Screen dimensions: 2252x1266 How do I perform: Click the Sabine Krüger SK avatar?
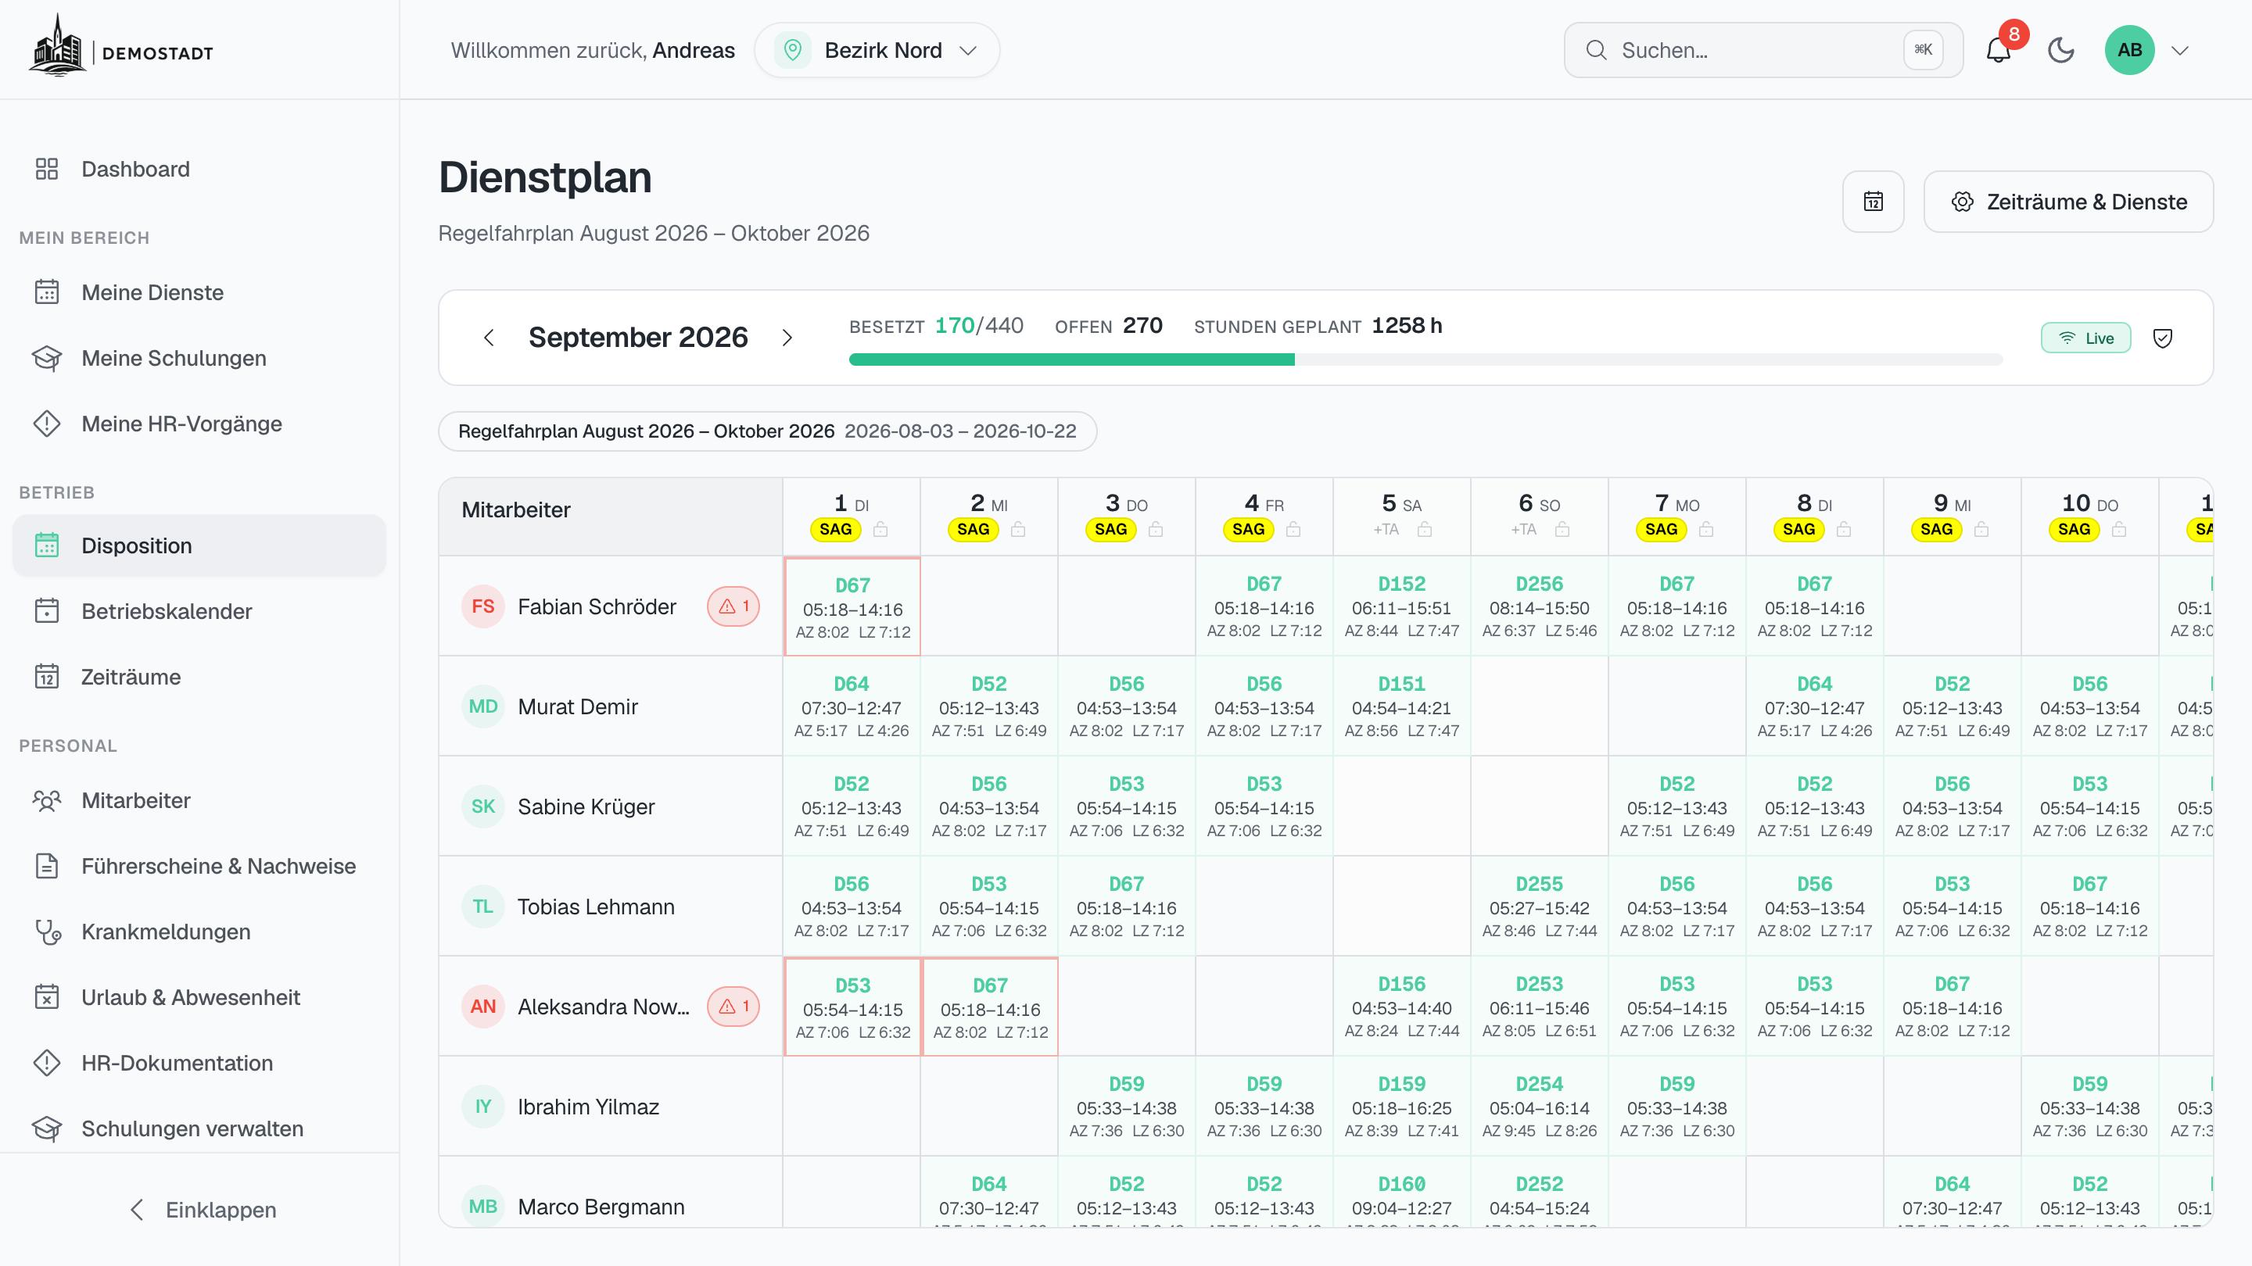[x=482, y=806]
